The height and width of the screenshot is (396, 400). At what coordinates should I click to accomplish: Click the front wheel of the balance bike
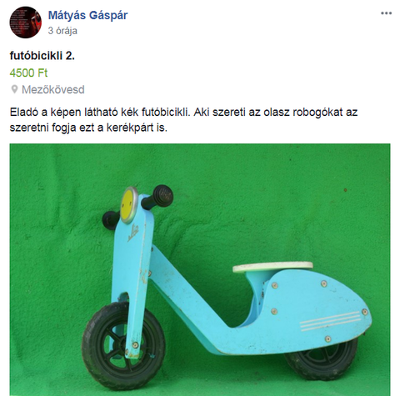pyautogui.click(x=123, y=346)
